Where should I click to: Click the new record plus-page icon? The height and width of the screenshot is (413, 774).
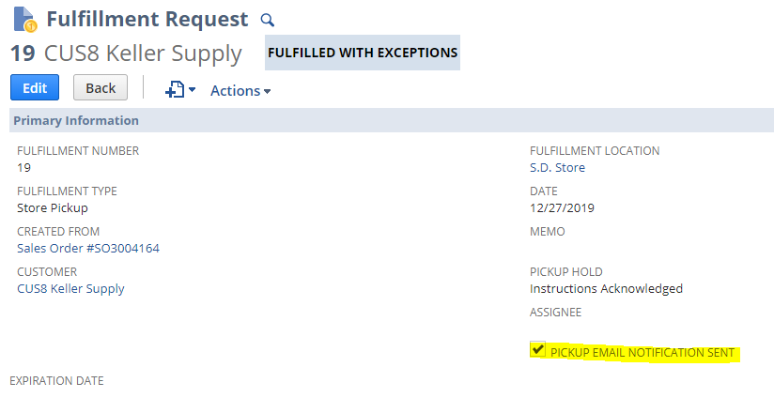(x=175, y=90)
